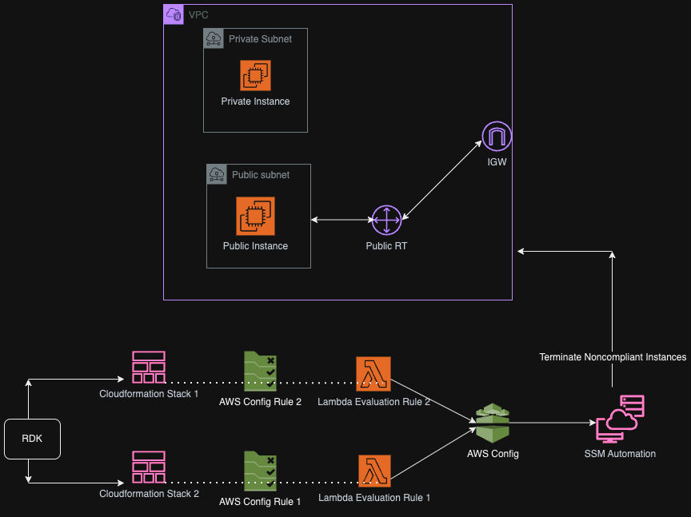691x517 pixels.
Task: Select the Public Instance EC2 icon
Action: coord(255,216)
